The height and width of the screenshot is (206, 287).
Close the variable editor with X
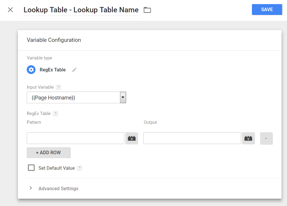coord(10,10)
